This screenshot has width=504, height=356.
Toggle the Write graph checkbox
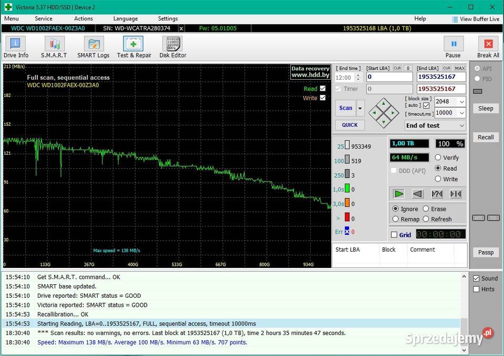coord(323,98)
